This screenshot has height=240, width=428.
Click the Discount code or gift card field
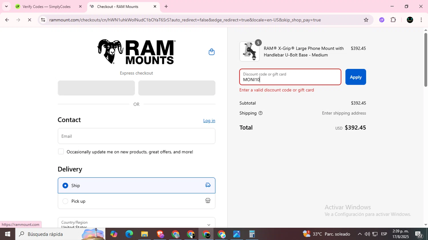tap(290, 77)
